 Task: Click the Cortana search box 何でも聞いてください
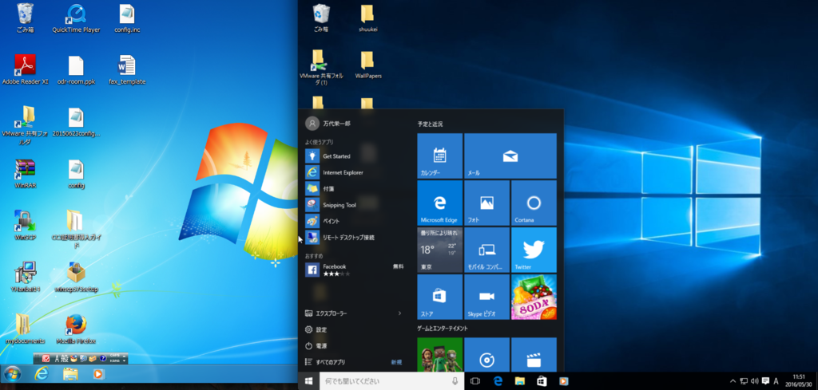(x=391, y=381)
